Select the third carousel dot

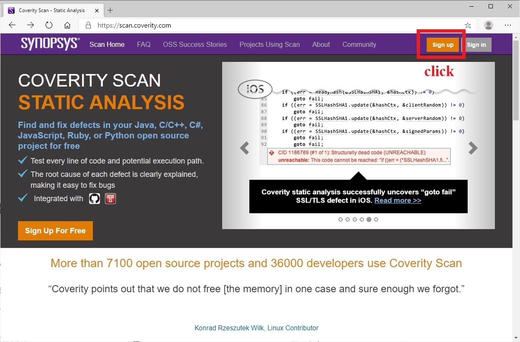(x=355, y=219)
